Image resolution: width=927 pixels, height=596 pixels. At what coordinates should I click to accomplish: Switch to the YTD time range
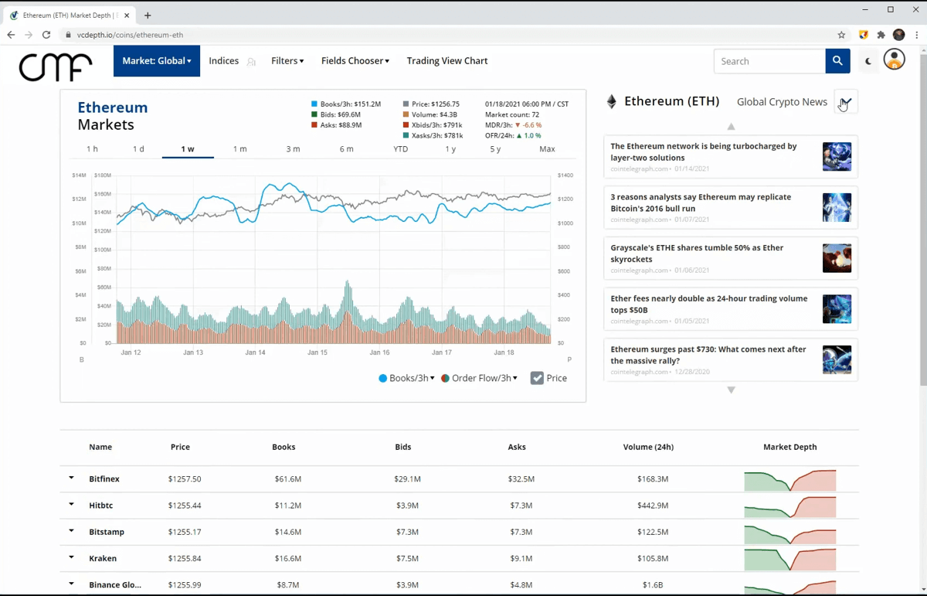[400, 148]
